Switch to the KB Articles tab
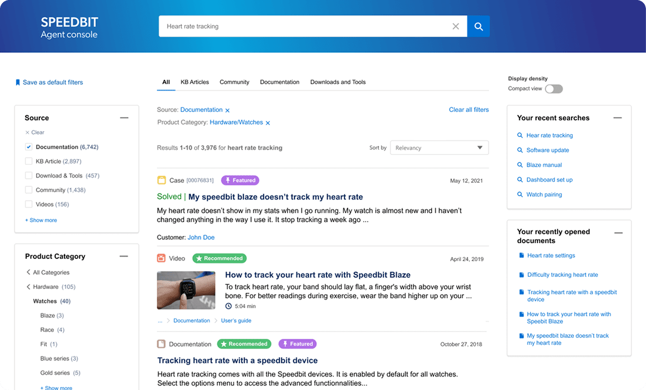 (195, 82)
